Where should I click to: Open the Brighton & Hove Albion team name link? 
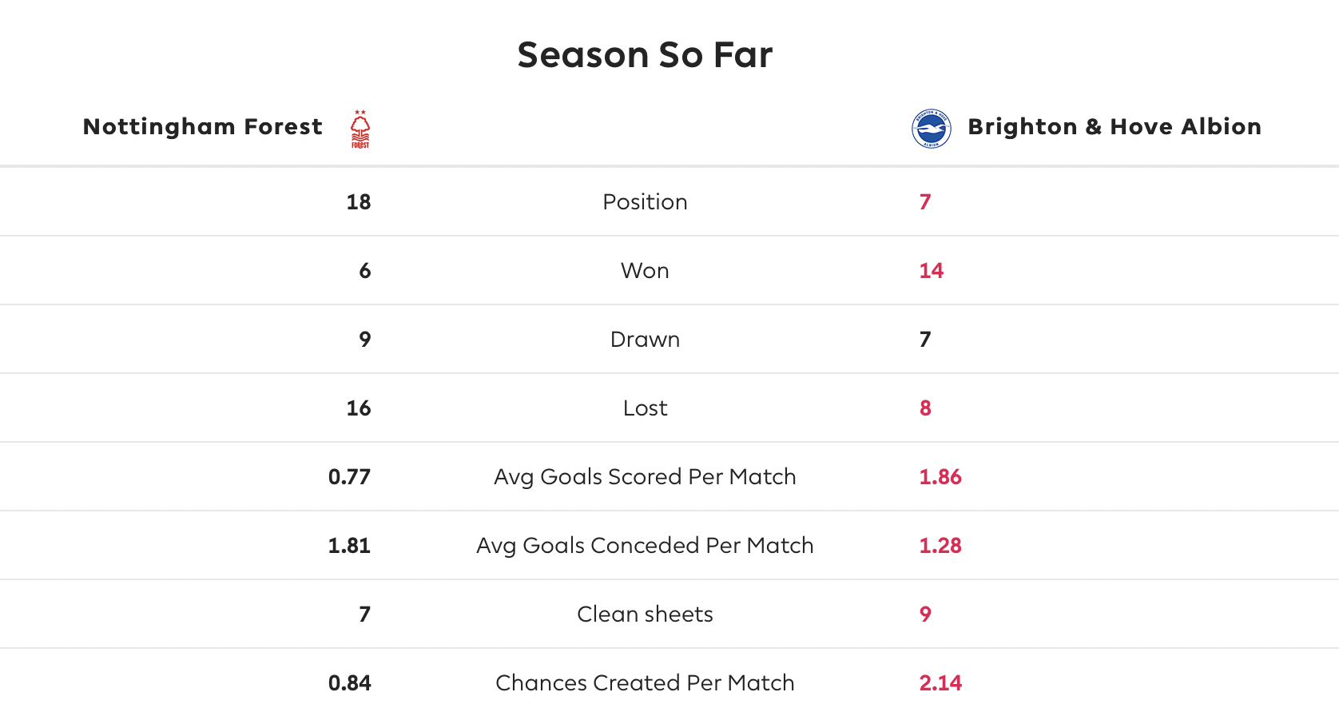point(1115,127)
